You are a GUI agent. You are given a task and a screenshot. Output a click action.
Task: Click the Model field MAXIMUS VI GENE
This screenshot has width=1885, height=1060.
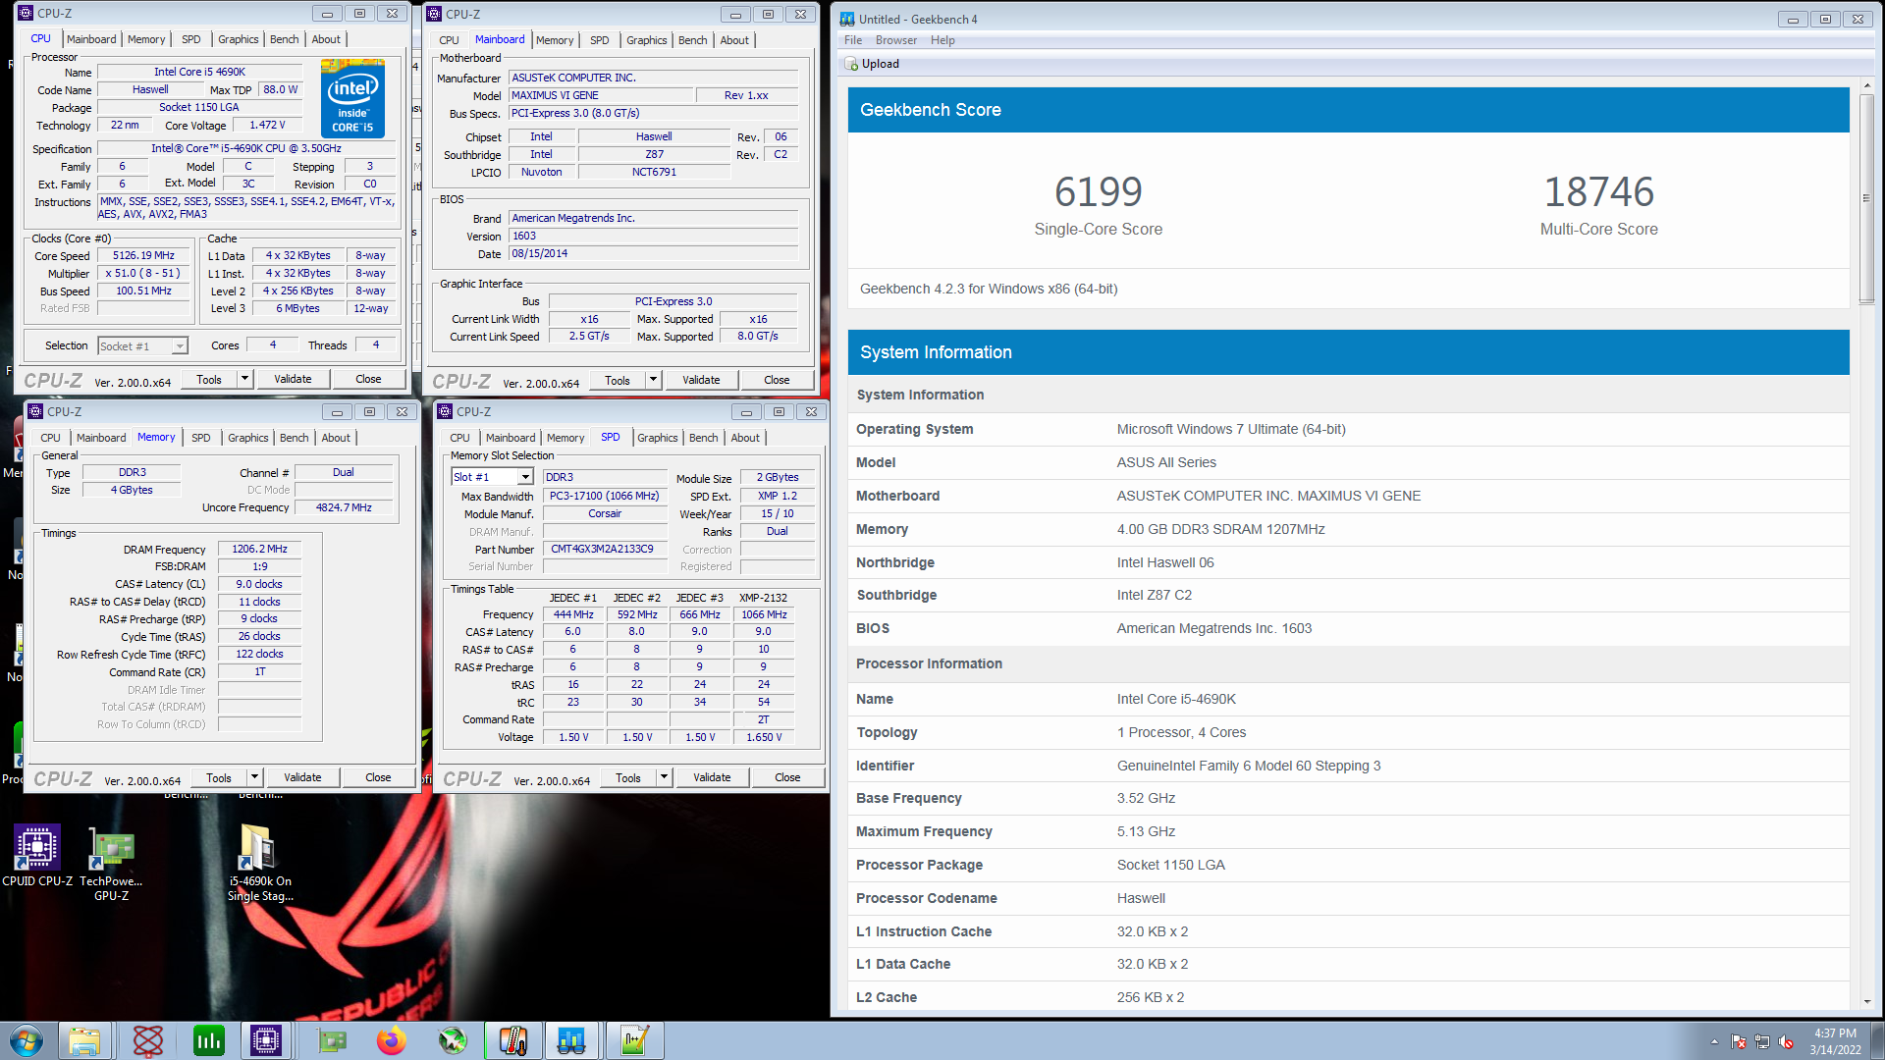coord(600,96)
